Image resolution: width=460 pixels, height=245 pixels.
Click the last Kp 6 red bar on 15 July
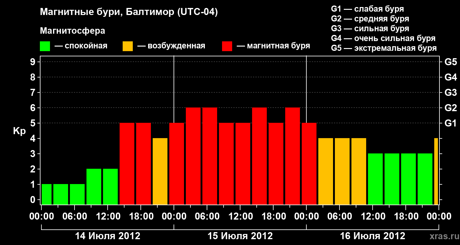pyautogui.click(x=293, y=156)
